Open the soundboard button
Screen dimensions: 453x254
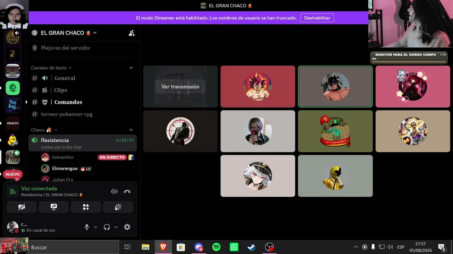click(118, 207)
